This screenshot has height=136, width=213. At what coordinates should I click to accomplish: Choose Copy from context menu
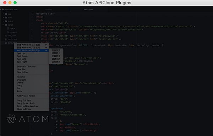click(31, 86)
